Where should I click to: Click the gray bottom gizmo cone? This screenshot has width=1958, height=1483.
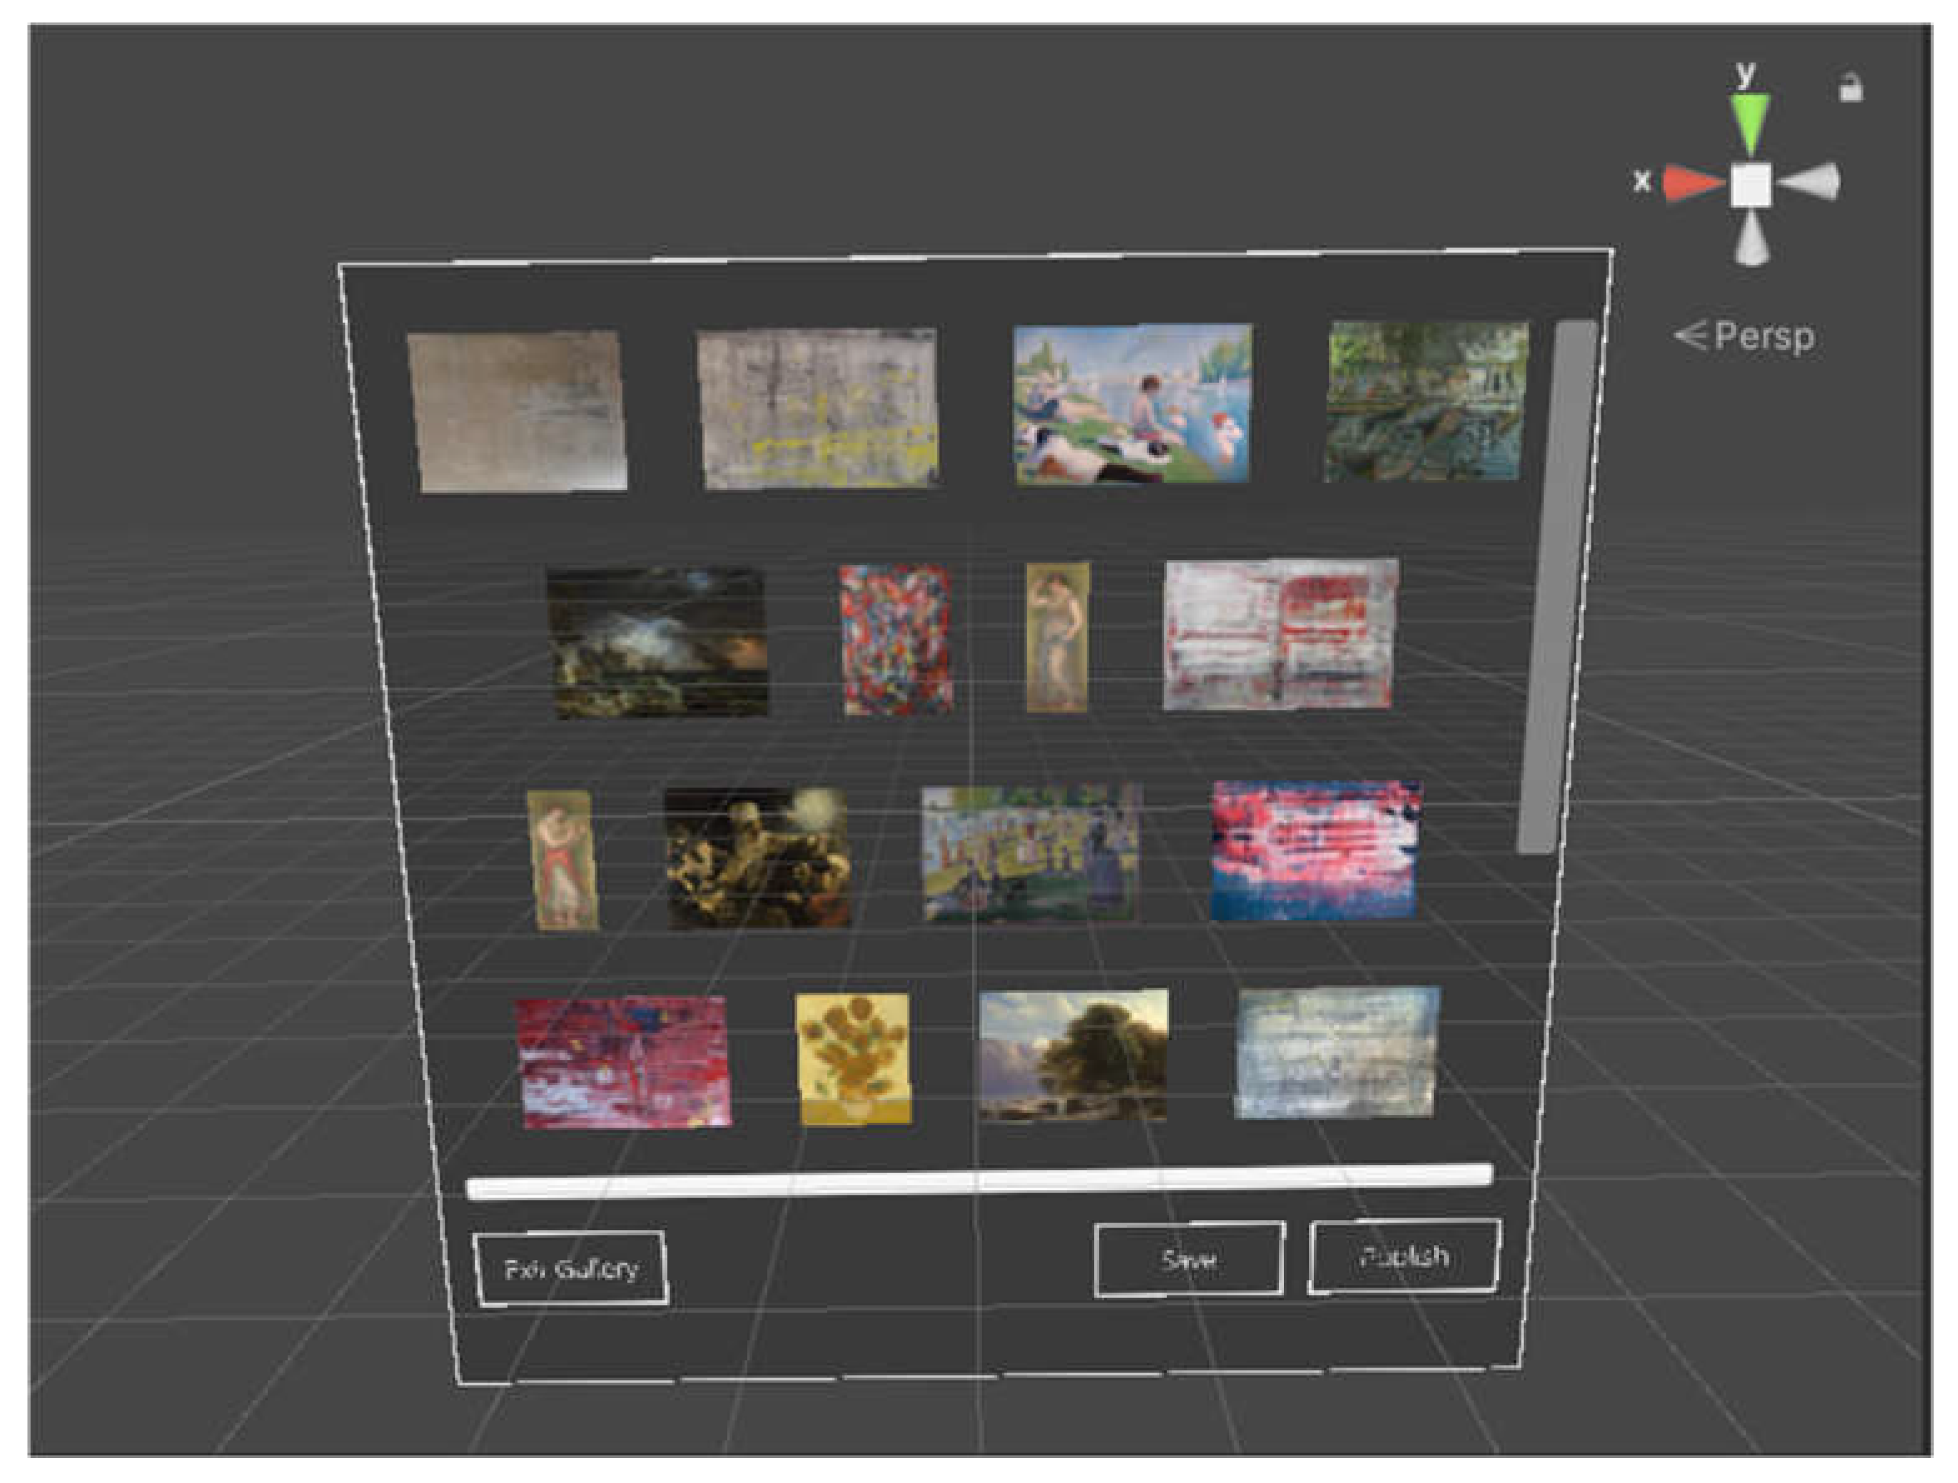coord(1751,242)
